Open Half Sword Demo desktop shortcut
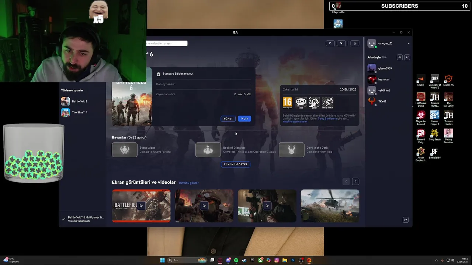The image size is (472, 265). pyautogui.click(x=421, y=99)
